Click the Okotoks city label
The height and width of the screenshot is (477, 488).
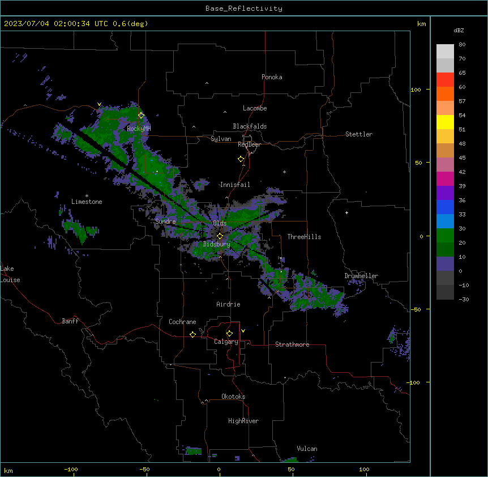233,397
